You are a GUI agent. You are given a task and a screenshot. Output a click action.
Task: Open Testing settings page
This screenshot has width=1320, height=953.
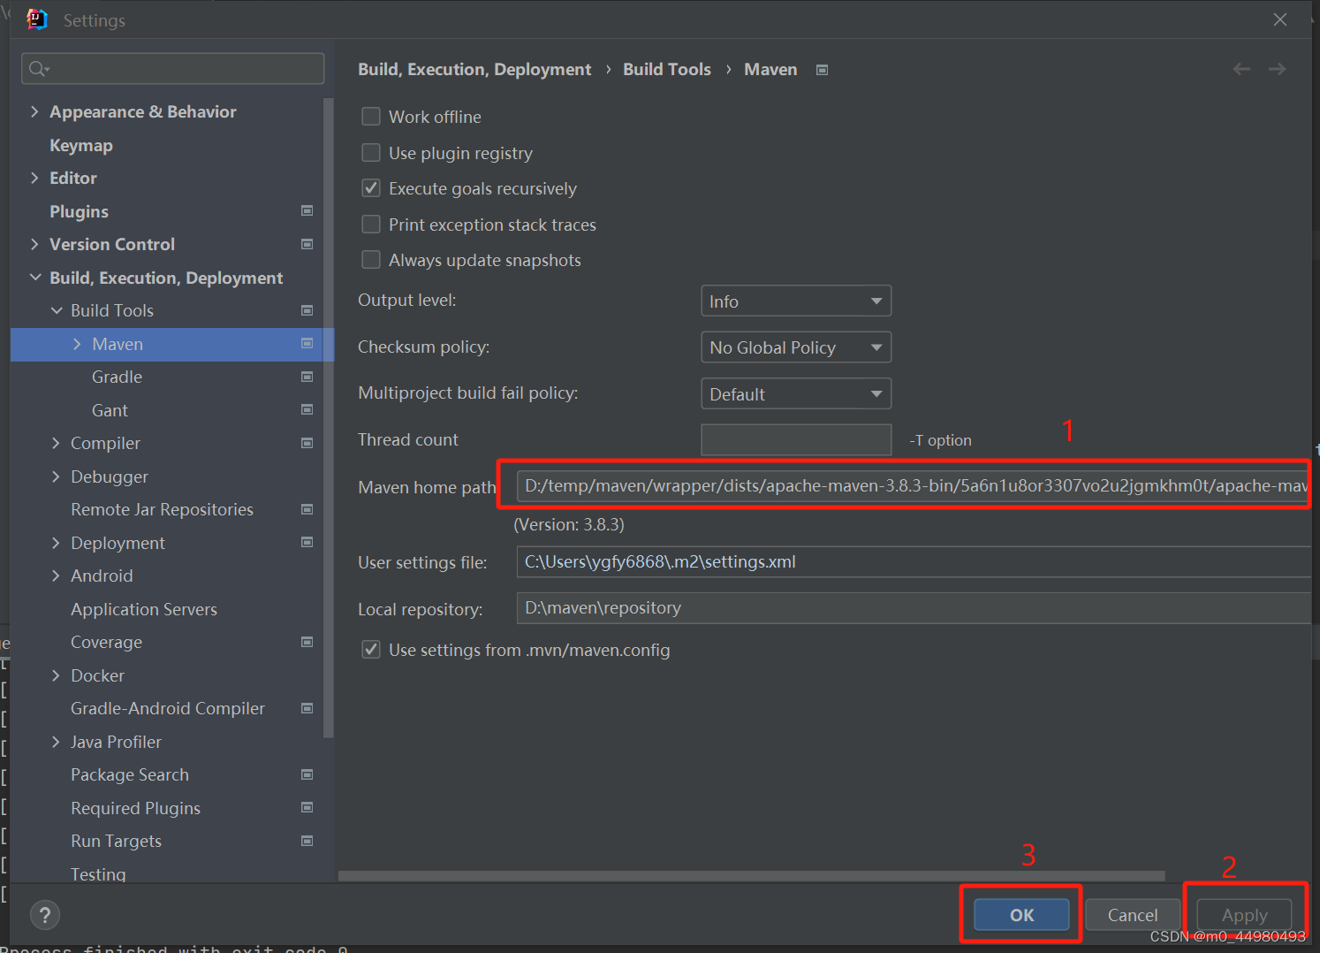coord(98,873)
